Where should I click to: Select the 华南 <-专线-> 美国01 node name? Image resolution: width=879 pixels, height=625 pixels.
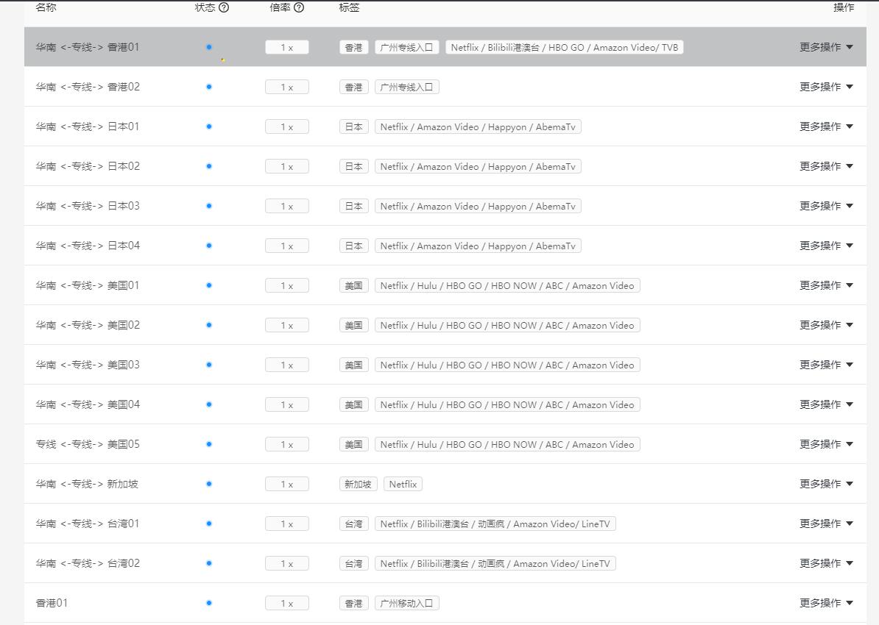pyautogui.click(x=88, y=285)
